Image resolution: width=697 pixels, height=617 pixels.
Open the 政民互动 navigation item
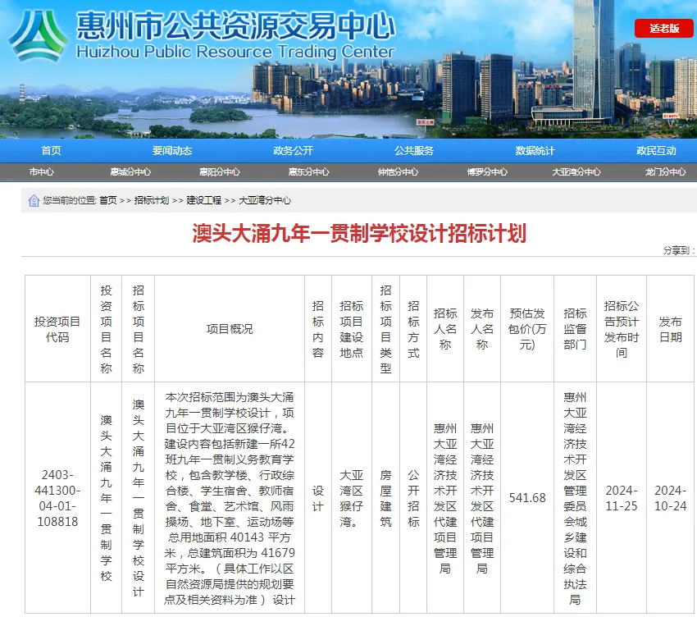pyautogui.click(x=656, y=150)
